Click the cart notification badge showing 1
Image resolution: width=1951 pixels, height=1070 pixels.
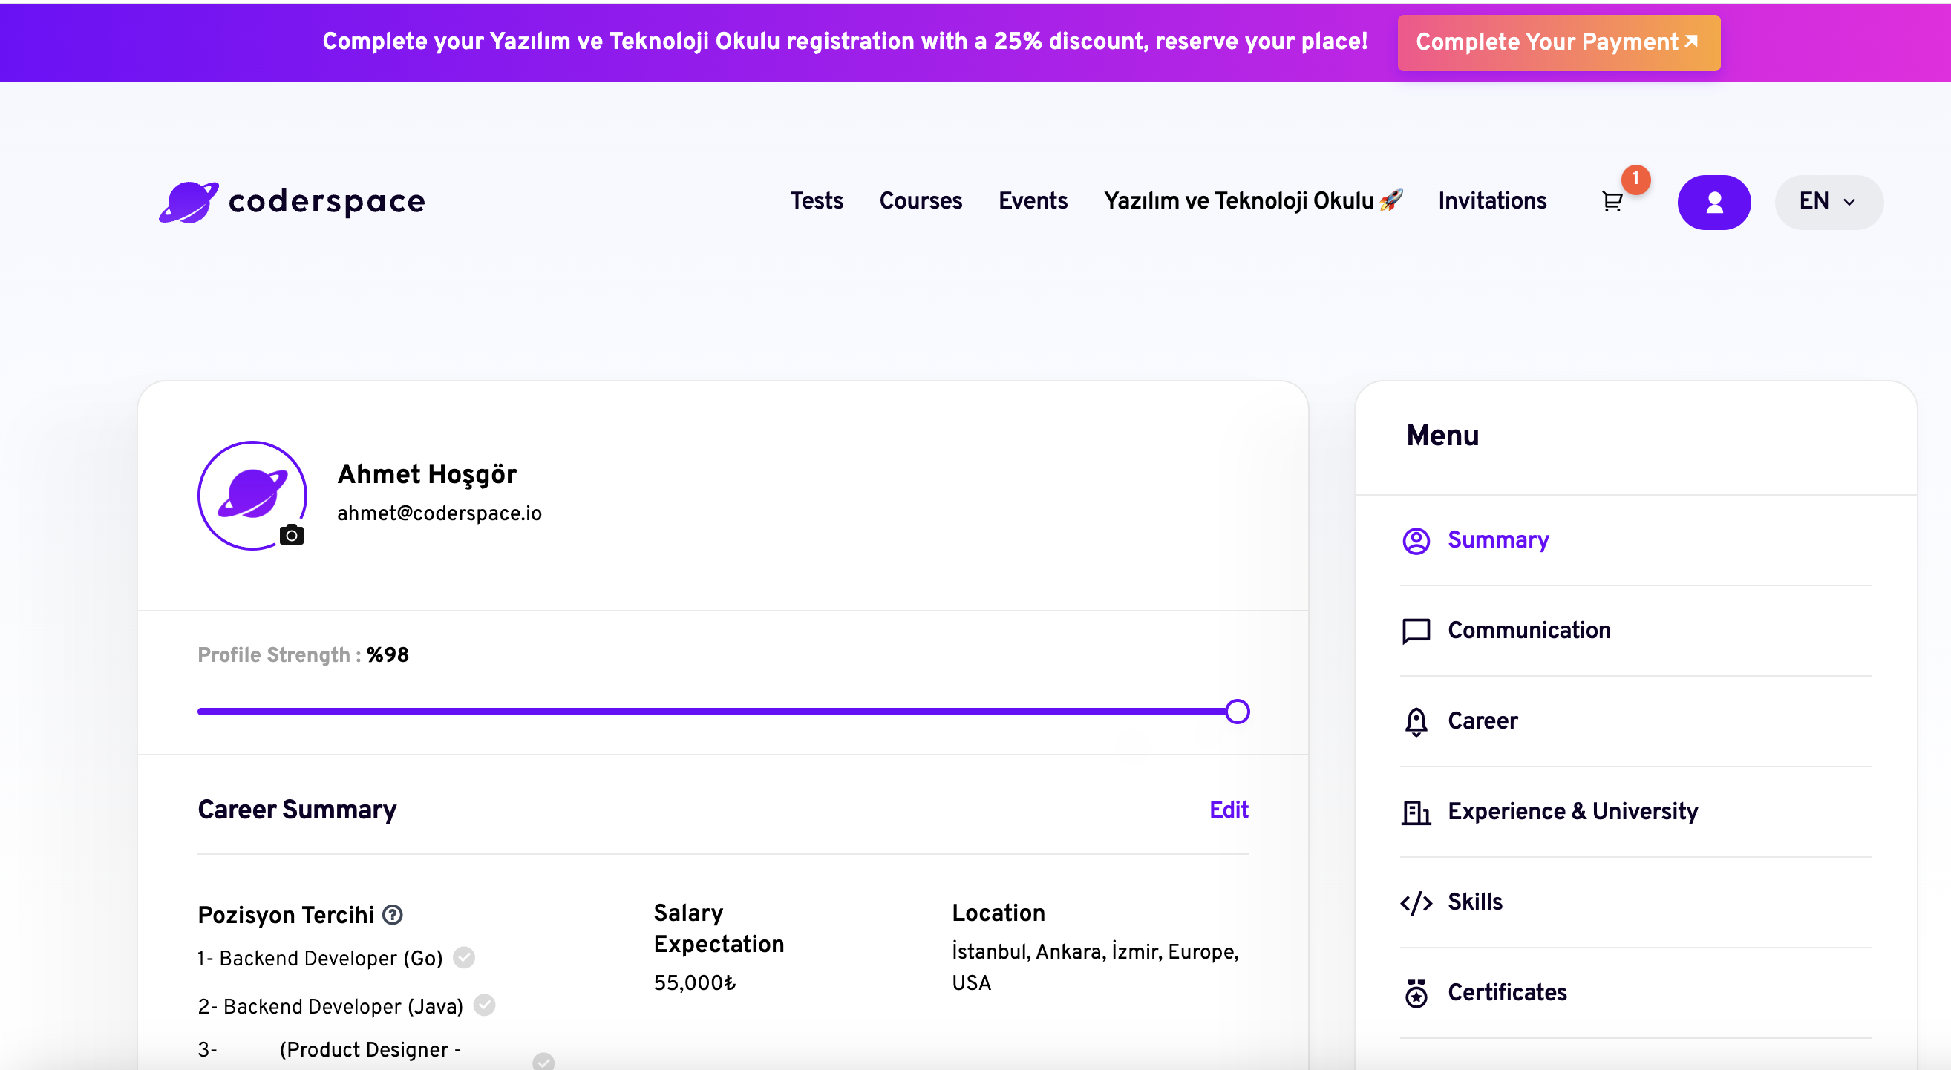tap(1636, 179)
